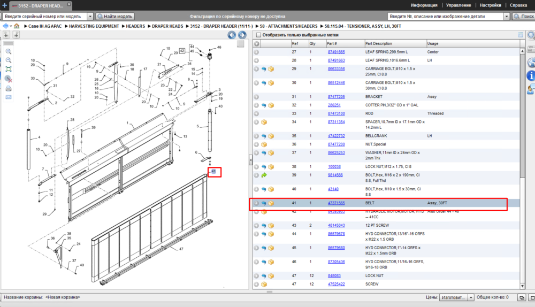Image resolution: width=535 pixels, height=307 pixels.
Task: Select the row 43 12 PT SCREW marker circle
Action: tap(256, 226)
